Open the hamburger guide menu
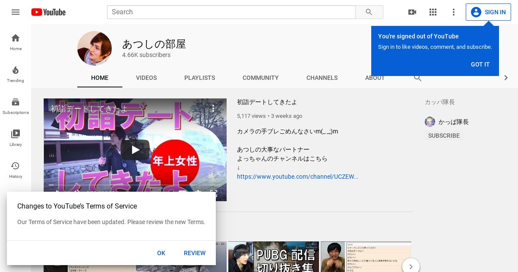Screen dimensions: 518x272 click(x=16, y=12)
